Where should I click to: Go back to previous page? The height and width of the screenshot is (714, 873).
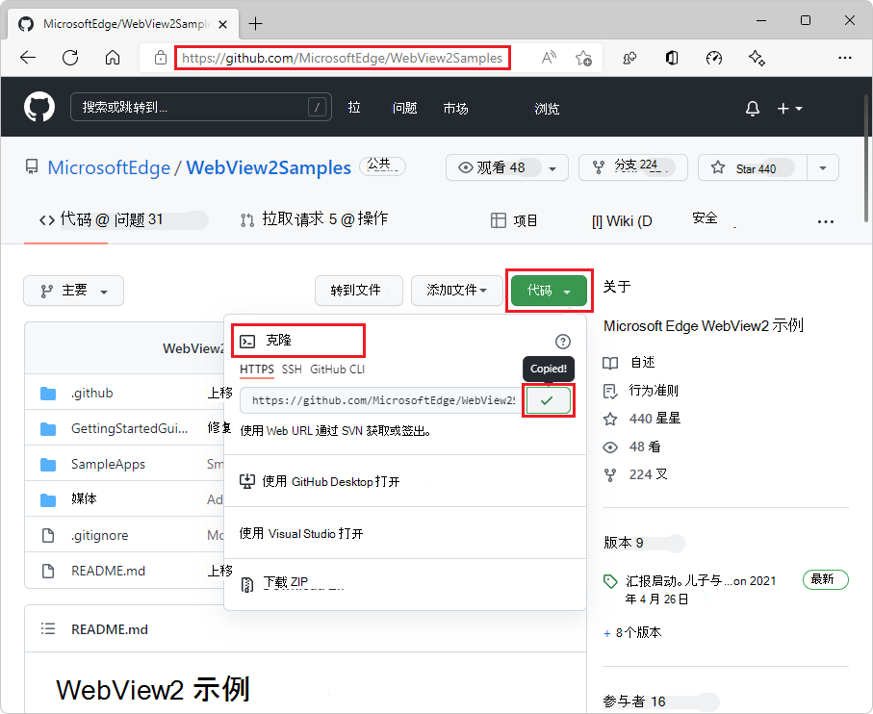coord(27,58)
